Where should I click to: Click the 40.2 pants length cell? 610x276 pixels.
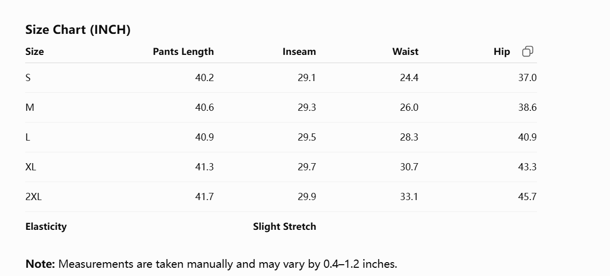tap(205, 77)
